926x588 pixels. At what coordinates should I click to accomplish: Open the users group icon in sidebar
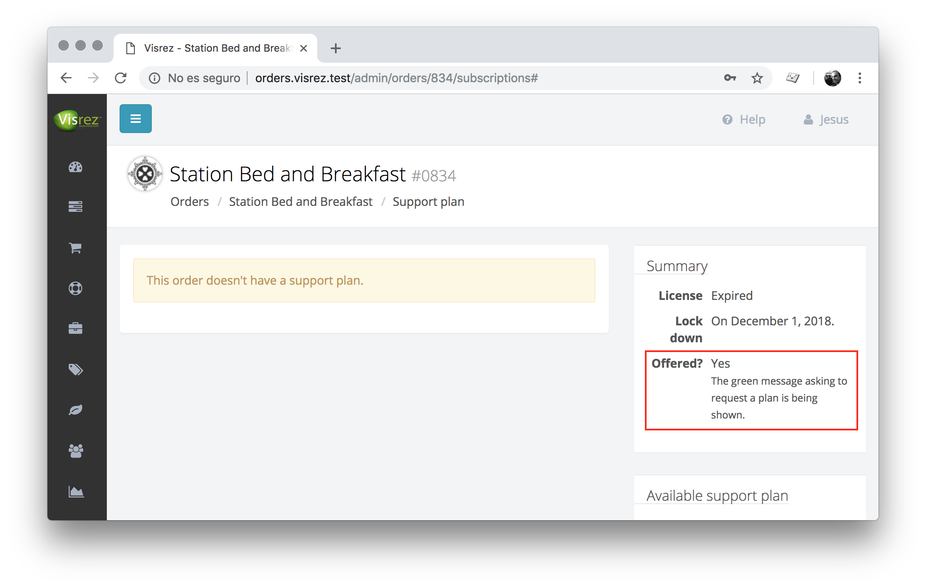[76, 450]
